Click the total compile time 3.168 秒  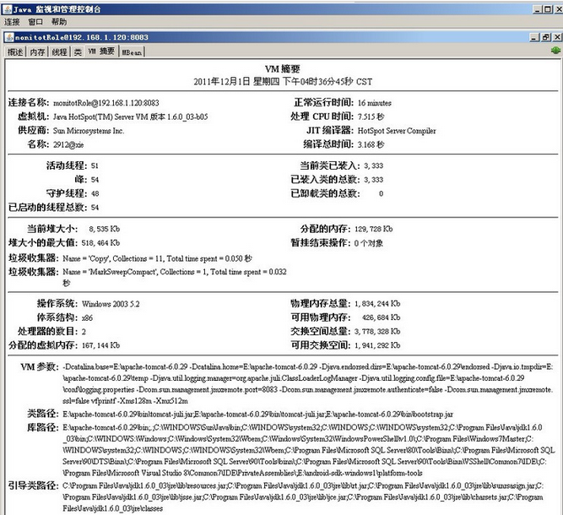click(371, 144)
